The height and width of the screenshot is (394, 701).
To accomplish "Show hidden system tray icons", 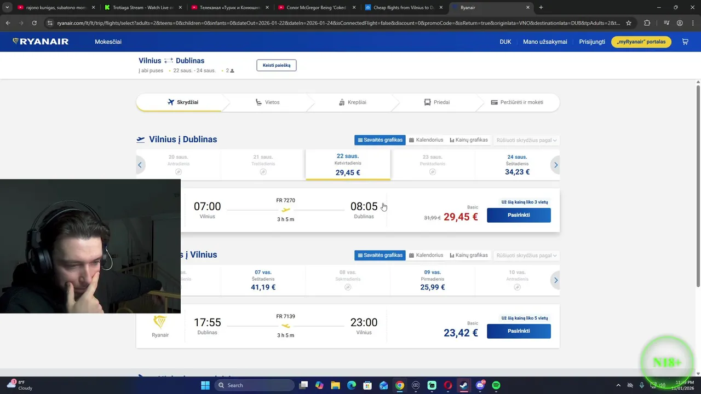I will (x=618, y=385).
